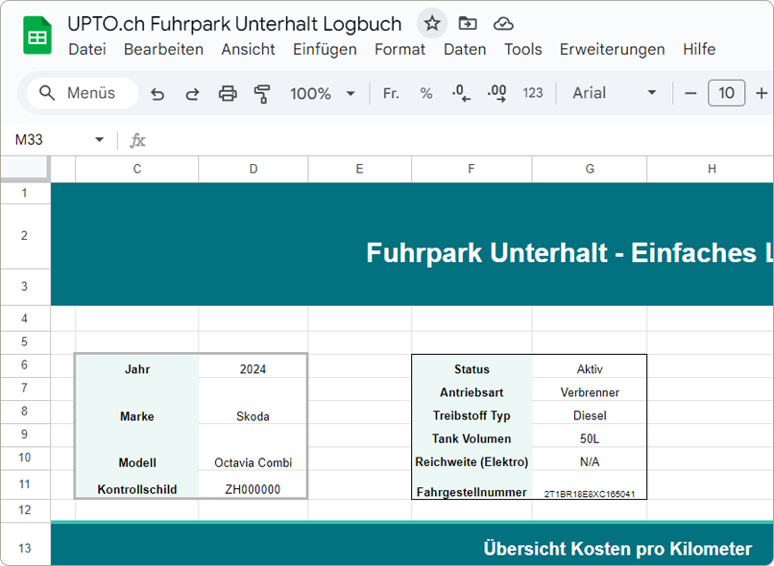
Task: Open the Datei menu
Action: coord(87,49)
